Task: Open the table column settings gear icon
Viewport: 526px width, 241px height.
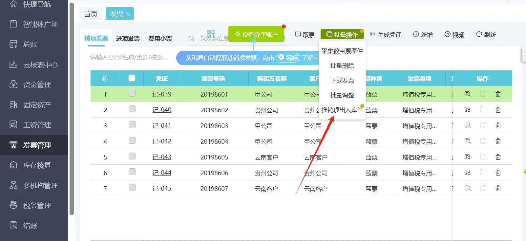Action: pos(105,79)
